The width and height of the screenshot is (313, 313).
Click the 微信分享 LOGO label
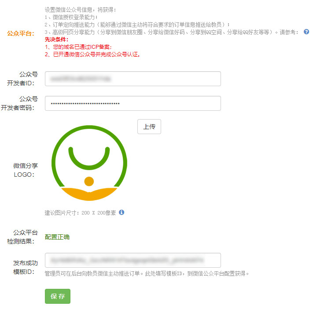26,170
